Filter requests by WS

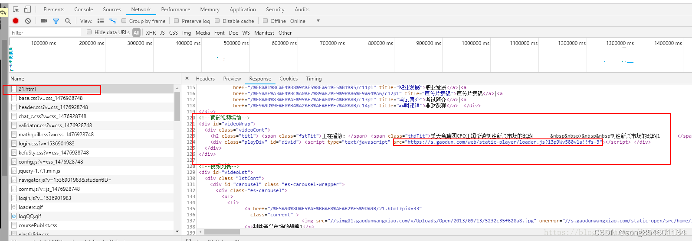point(246,32)
